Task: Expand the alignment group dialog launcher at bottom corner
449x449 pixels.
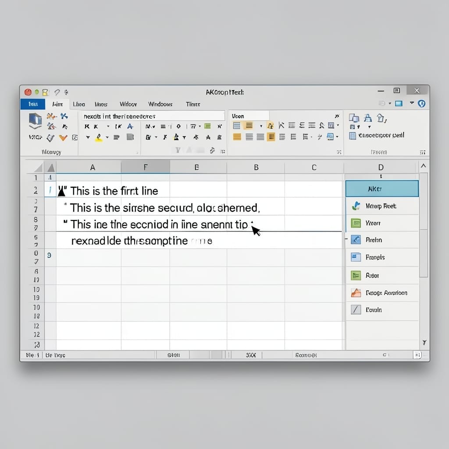Action: click(x=339, y=152)
